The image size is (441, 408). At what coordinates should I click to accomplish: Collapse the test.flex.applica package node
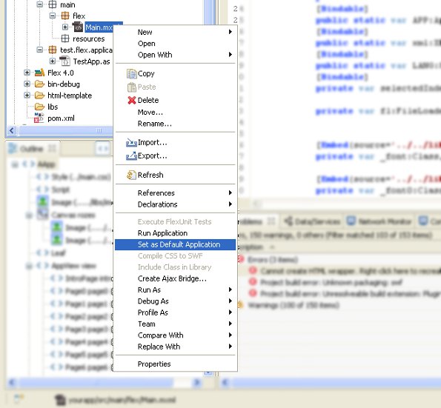point(40,50)
